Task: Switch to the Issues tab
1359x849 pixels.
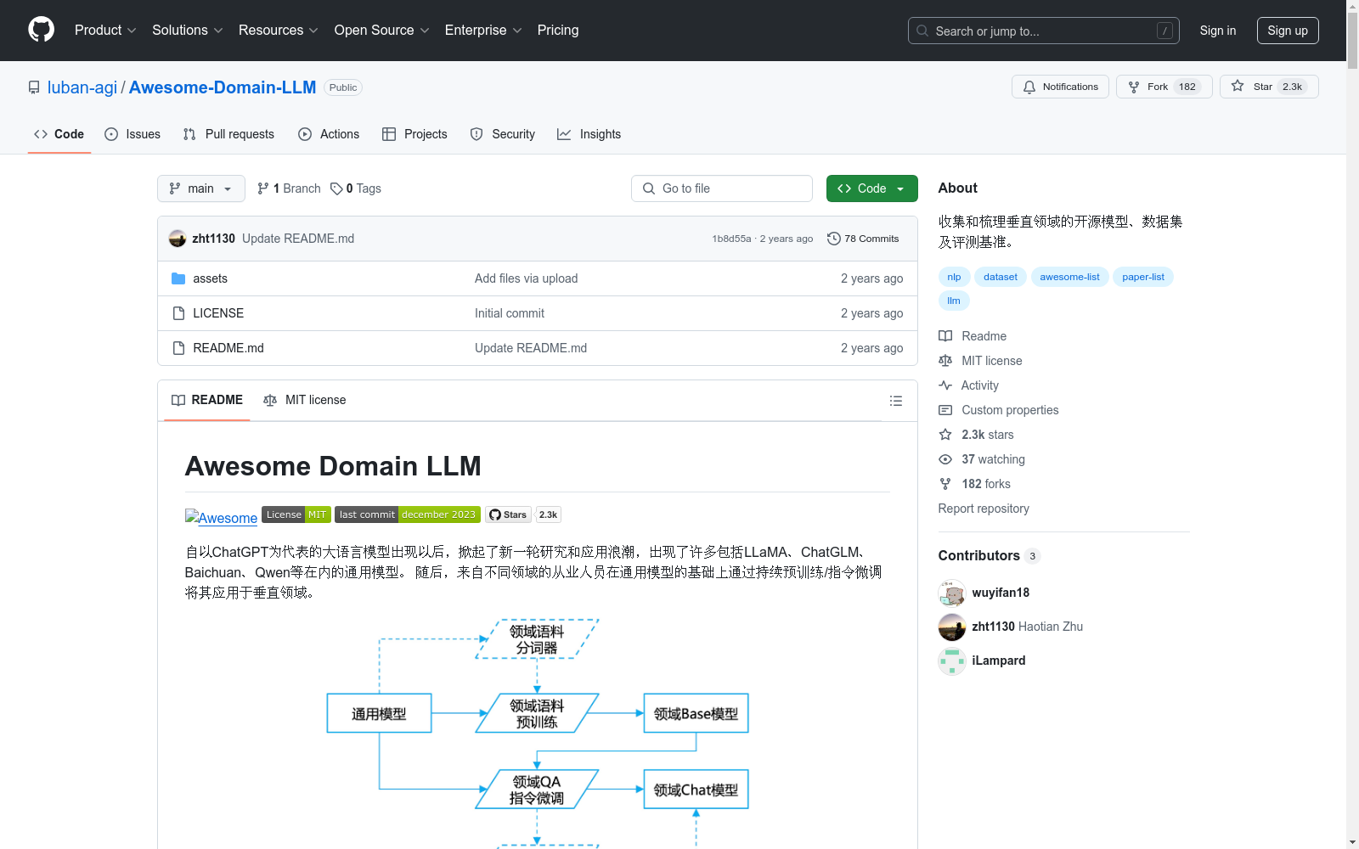Action: [x=133, y=134]
